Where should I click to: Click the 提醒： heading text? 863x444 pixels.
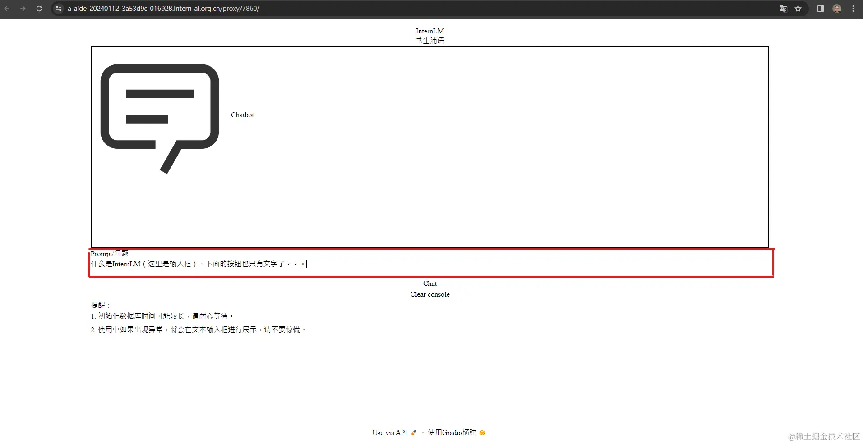click(101, 305)
